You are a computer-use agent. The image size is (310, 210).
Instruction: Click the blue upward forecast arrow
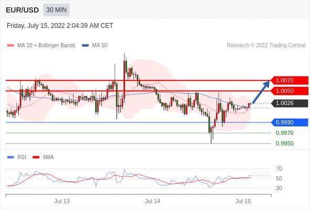[x=261, y=92]
